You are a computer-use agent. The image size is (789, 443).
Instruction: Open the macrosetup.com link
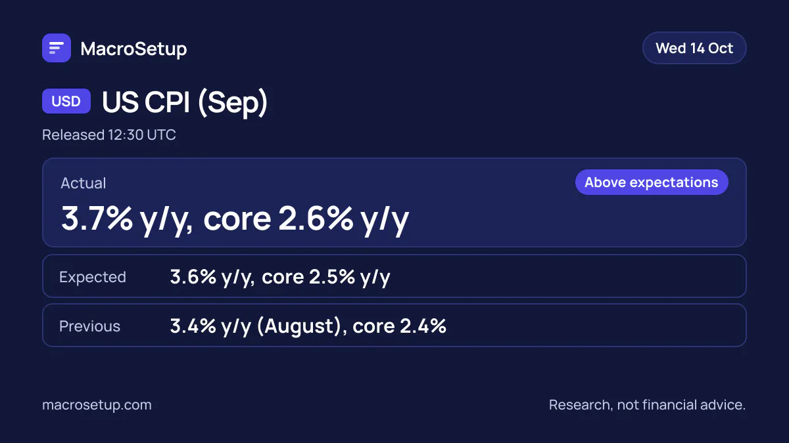pos(97,405)
